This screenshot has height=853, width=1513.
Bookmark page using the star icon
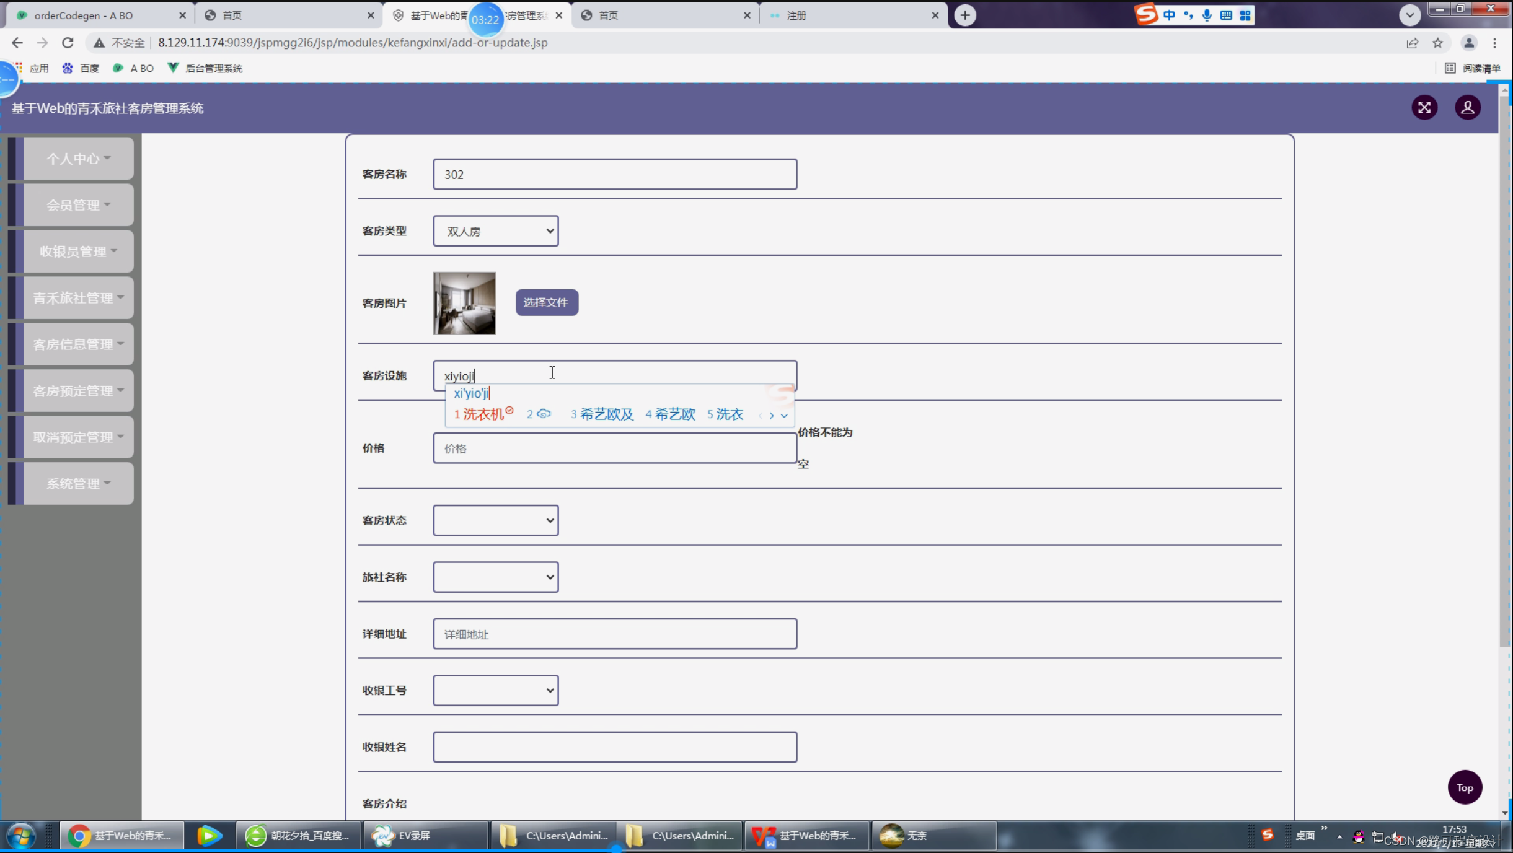1437,43
